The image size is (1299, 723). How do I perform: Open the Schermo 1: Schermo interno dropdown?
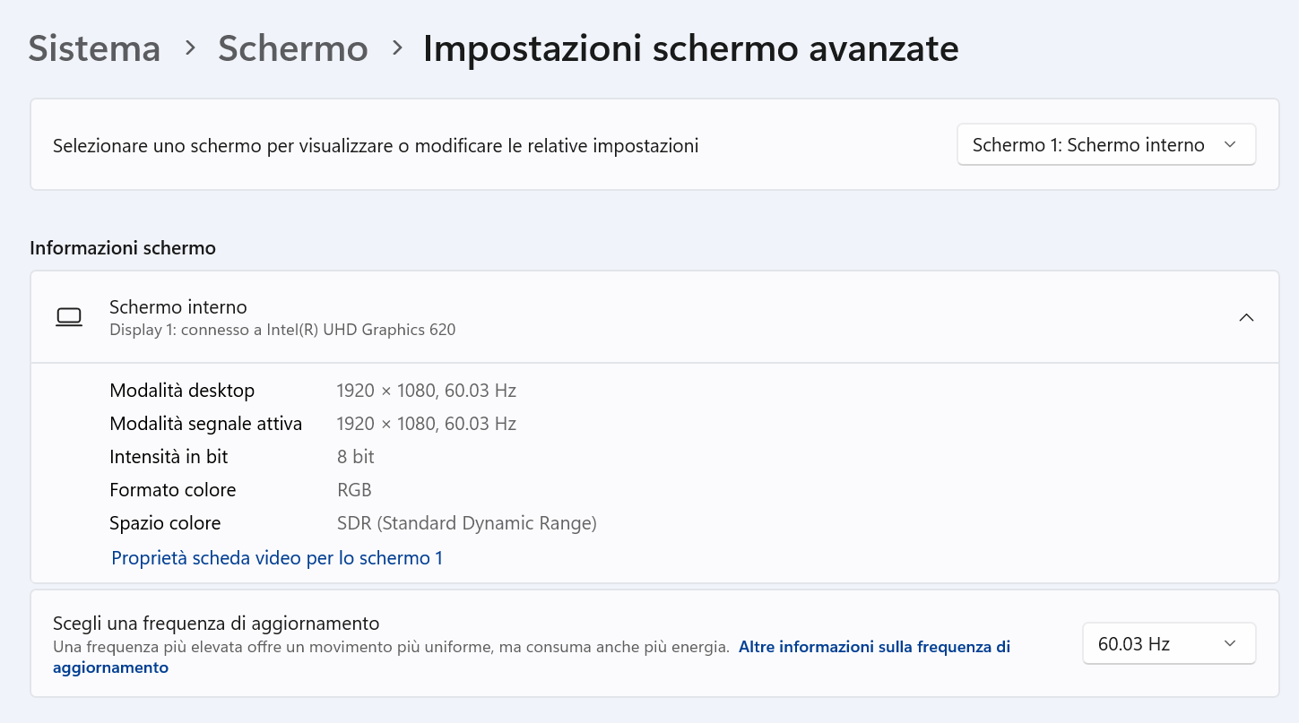click(1105, 144)
